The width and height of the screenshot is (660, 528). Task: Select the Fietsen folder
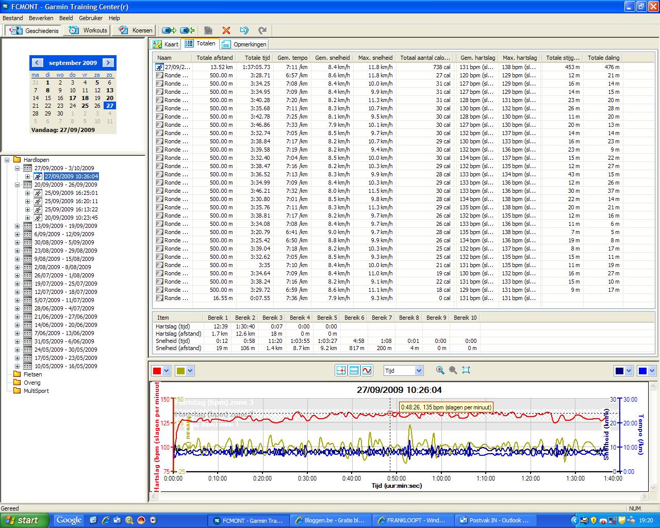click(32, 374)
